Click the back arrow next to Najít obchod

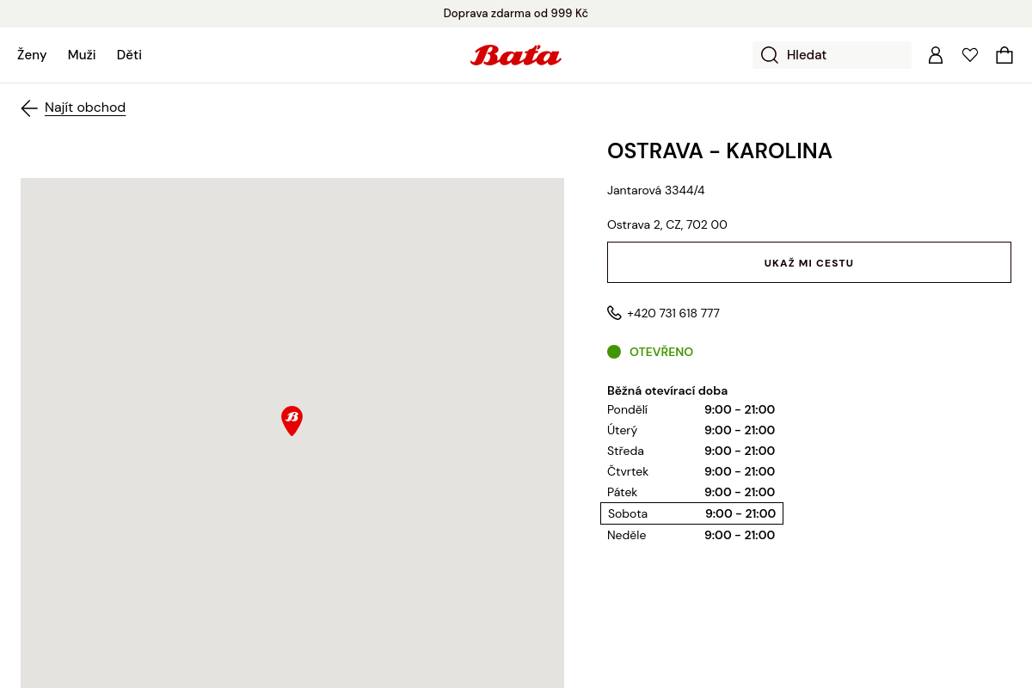point(29,107)
